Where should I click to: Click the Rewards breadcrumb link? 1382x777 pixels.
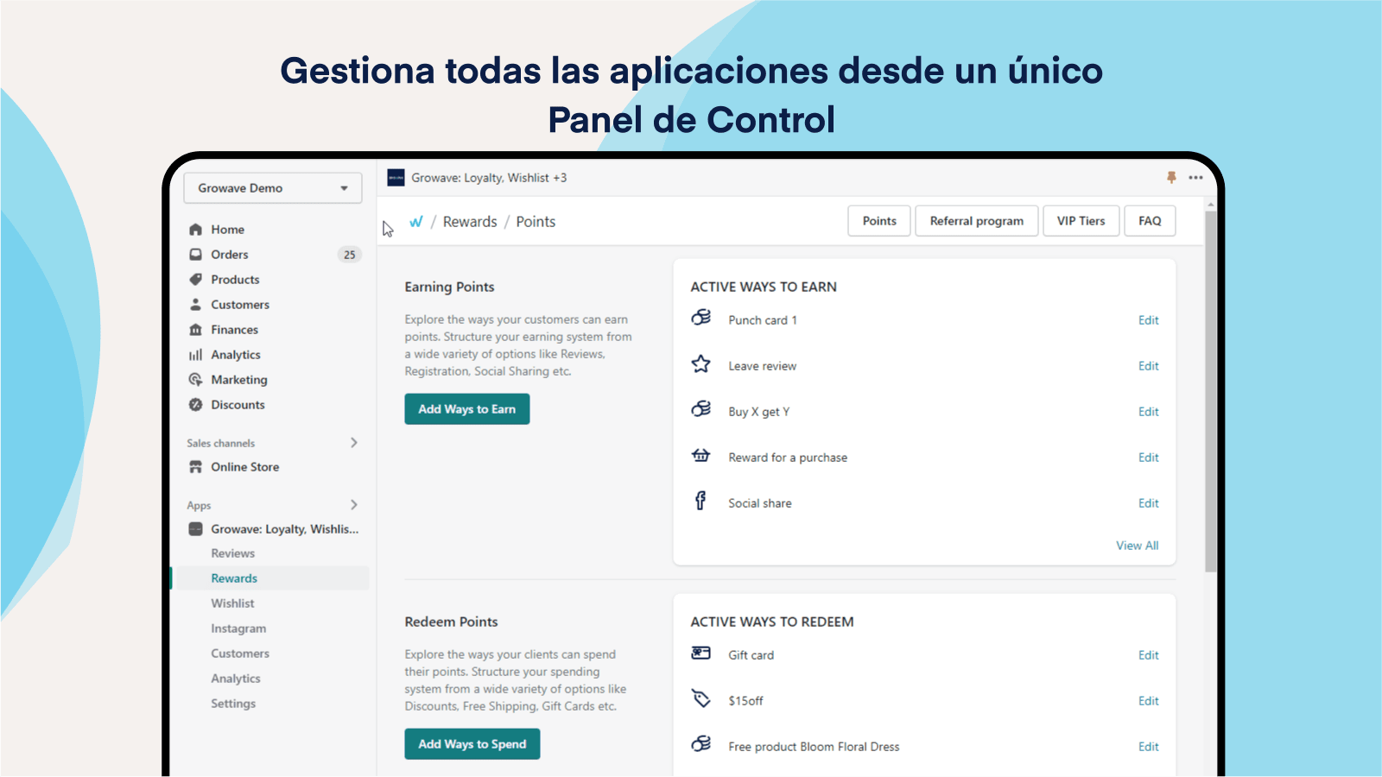pyautogui.click(x=470, y=222)
